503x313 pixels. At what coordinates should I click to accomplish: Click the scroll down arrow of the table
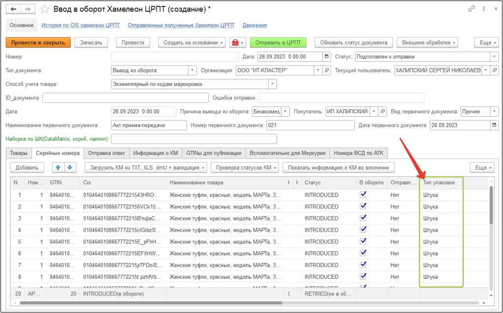(x=491, y=295)
